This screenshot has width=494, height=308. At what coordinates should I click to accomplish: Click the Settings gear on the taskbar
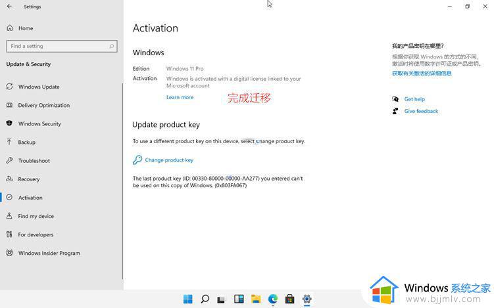(x=307, y=299)
